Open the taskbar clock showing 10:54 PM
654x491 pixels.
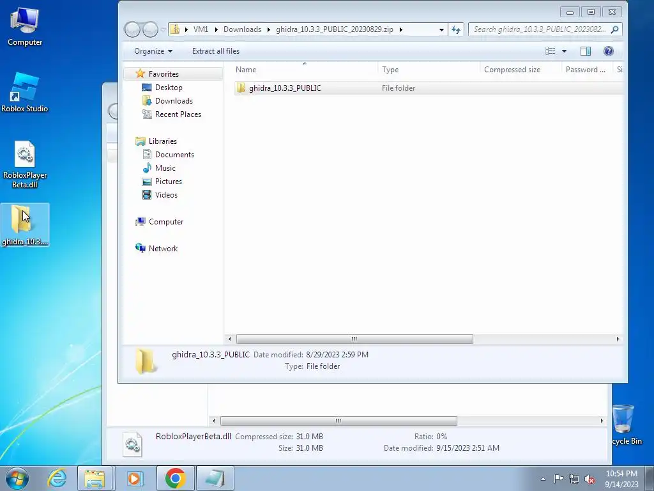pos(621,478)
